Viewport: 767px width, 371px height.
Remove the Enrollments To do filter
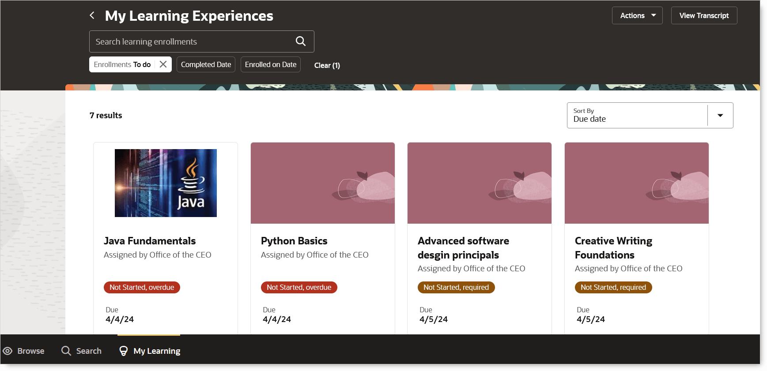point(163,64)
